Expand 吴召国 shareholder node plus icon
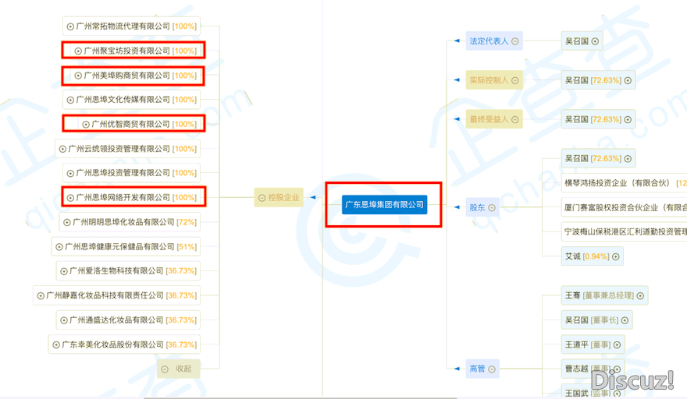The width and height of the screenshot is (687, 399). pyautogui.click(x=628, y=159)
